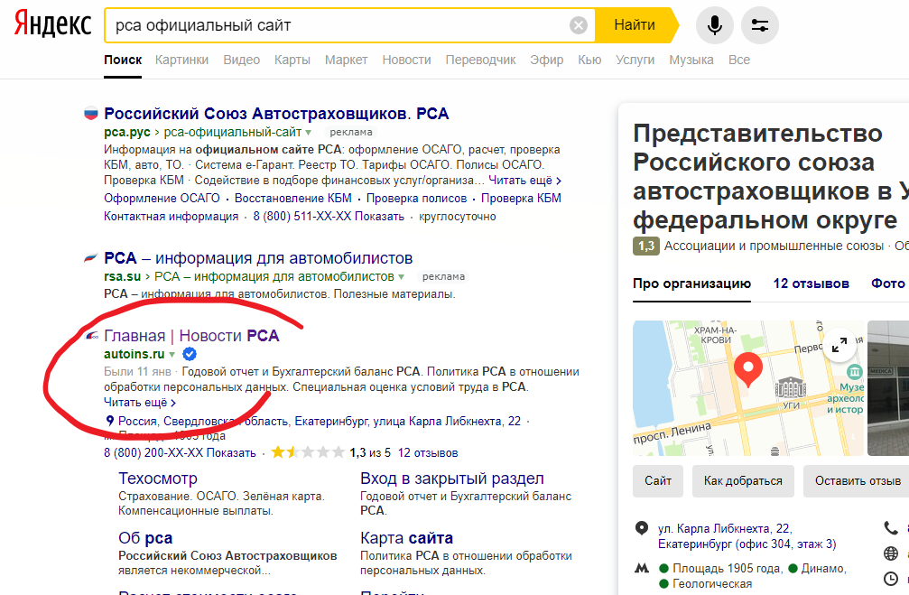This screenshot has height=595, width=909.
Task: Click the blue verified badge next to autoins.ru
Action: [189, 355]
